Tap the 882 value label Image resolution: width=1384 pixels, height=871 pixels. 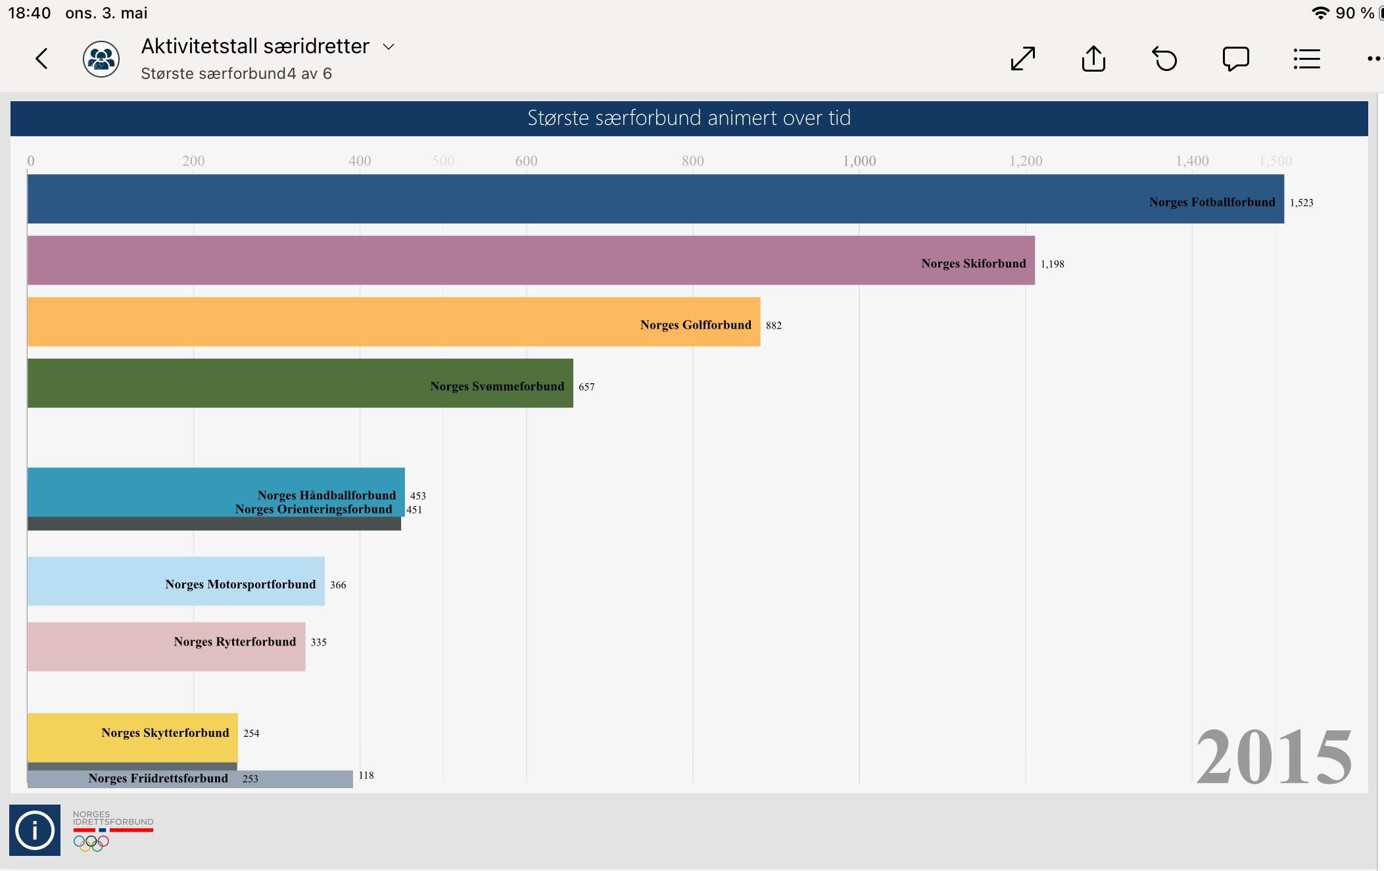tap(774, 325)
